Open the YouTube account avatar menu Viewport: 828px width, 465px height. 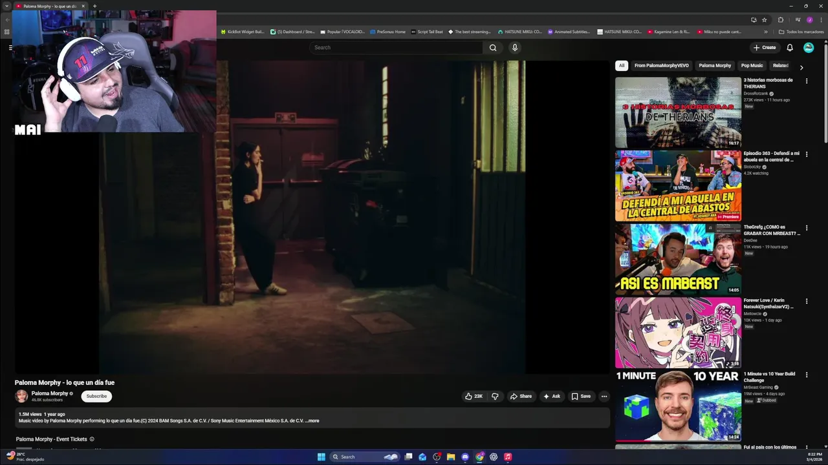coord(809,47)
